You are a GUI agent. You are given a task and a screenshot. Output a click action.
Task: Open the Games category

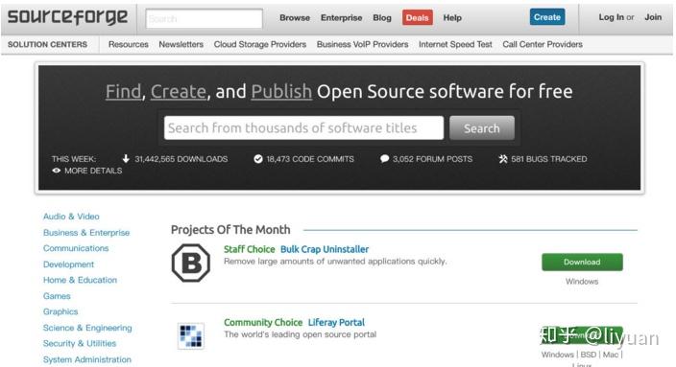point(57,296)
